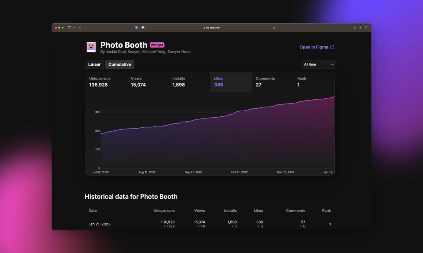Click the Photo Booth page title
The height and width of the screenshot is (253, 423).
(124, 45)
